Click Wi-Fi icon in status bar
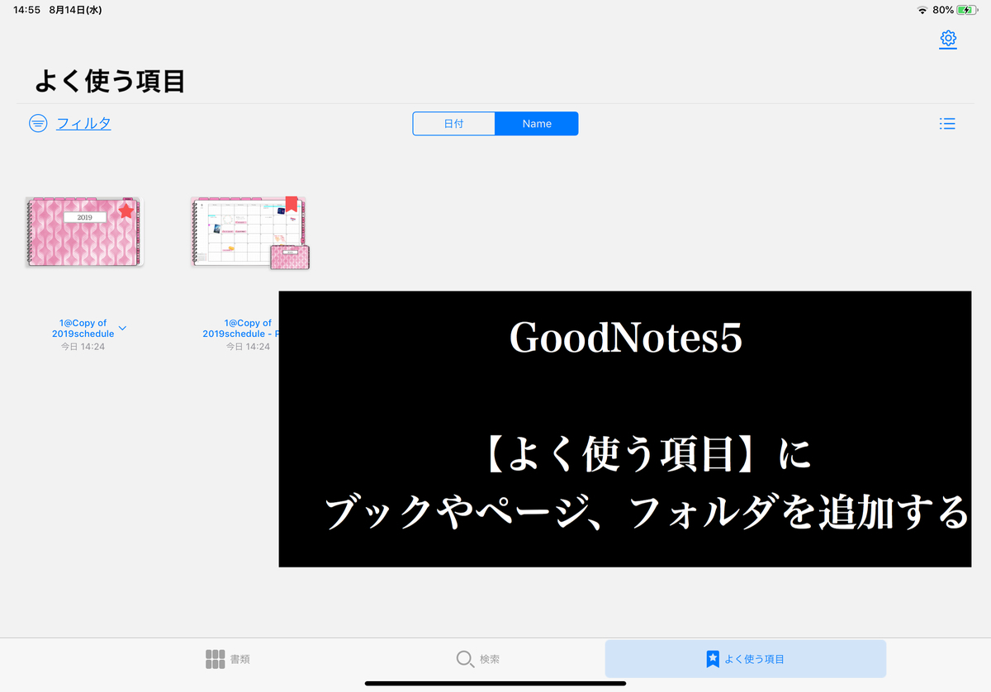Image resolution: width=991 pixels, height=692 pixels. pyautogui.click(x=922, y=10)
